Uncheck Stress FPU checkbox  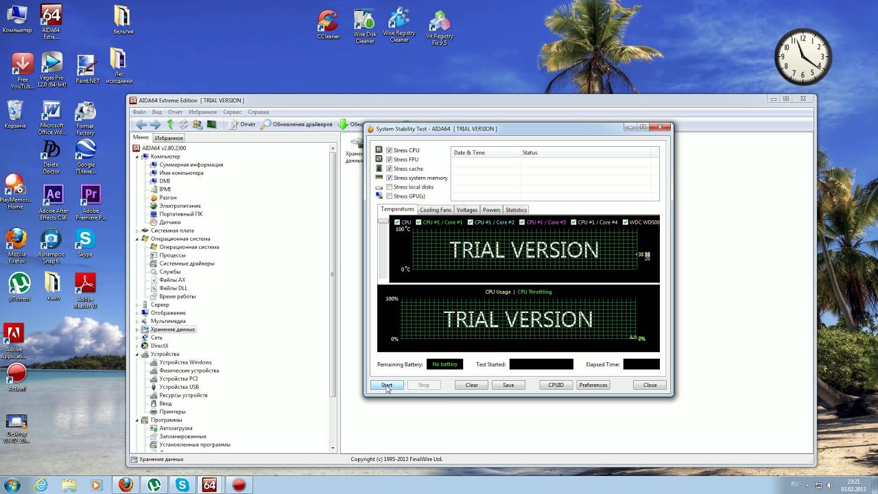390,159
